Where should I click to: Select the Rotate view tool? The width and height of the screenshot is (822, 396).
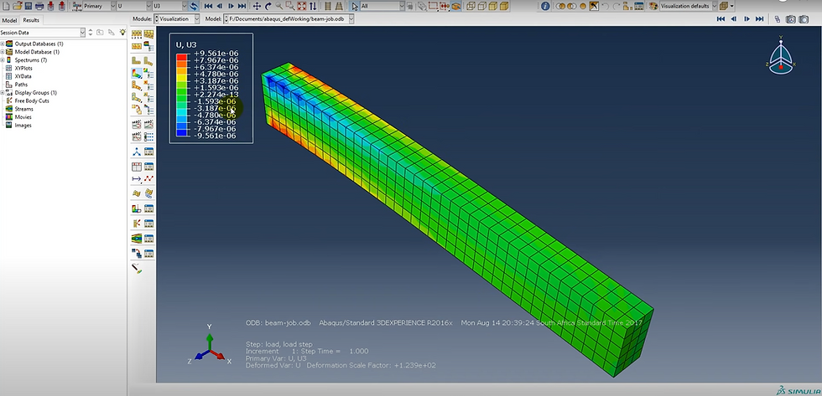268,6
